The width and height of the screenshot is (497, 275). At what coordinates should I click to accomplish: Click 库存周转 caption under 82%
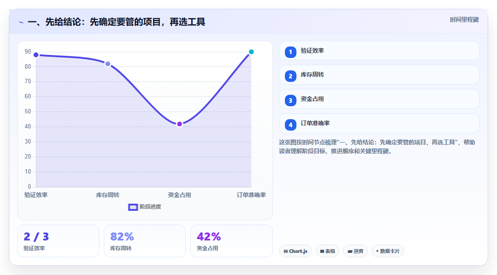[121, 248]
